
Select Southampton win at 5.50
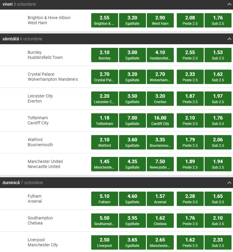pyautogui.click(x=104, y=221)
